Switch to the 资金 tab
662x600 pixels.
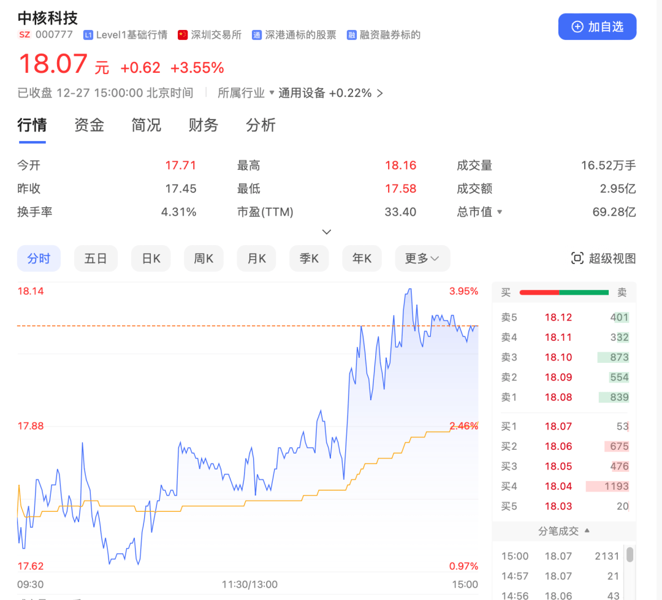[88, 125]
